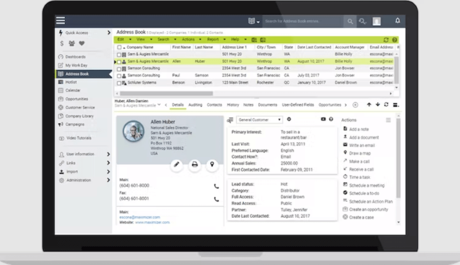460x265 pixels.
Task: Open help in the green toolbar
Action: point(395,39)
